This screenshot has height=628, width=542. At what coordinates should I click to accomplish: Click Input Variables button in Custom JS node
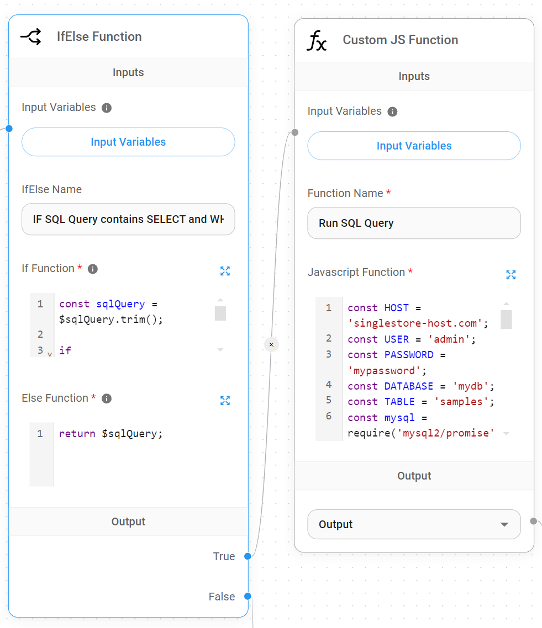click(414, 146)
